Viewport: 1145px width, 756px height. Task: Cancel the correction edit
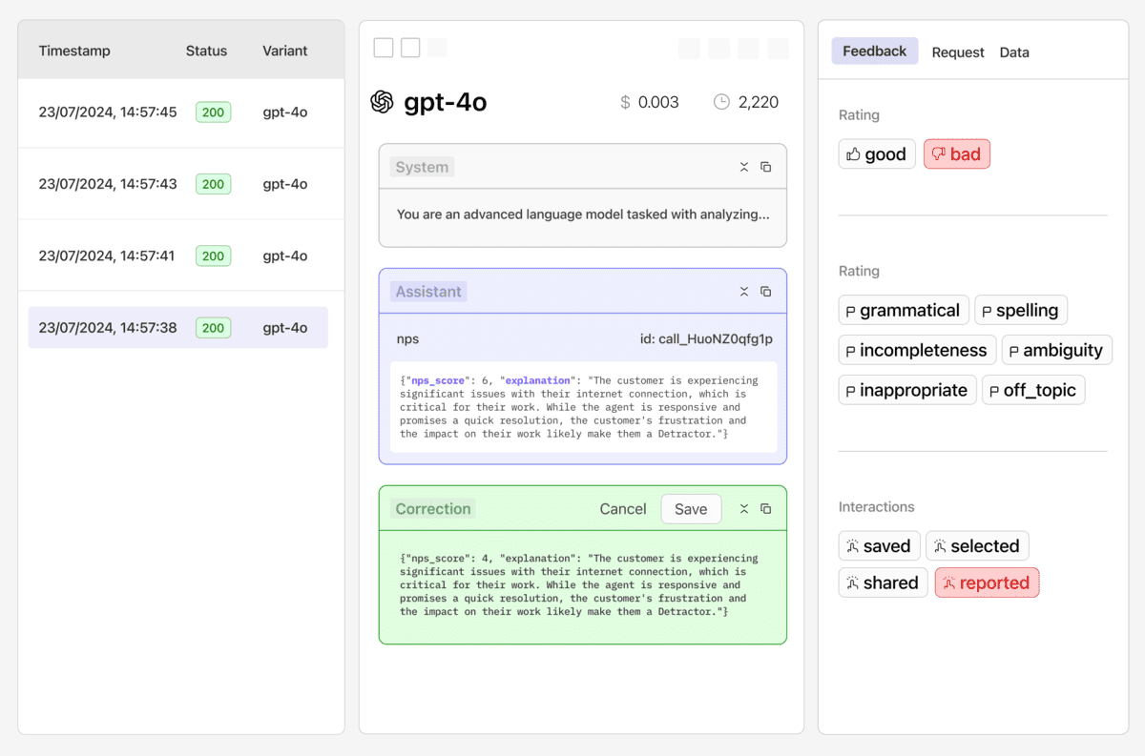pyautogui.click(x=622, y=508)
